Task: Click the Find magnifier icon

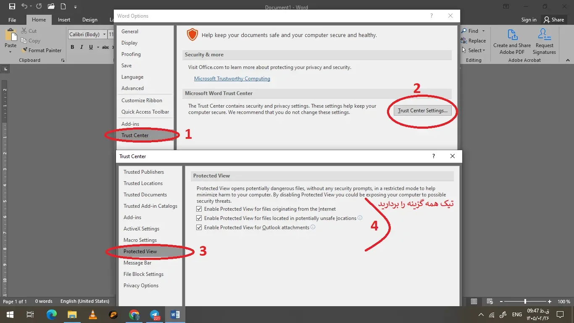Action: (x=464, y=31)
